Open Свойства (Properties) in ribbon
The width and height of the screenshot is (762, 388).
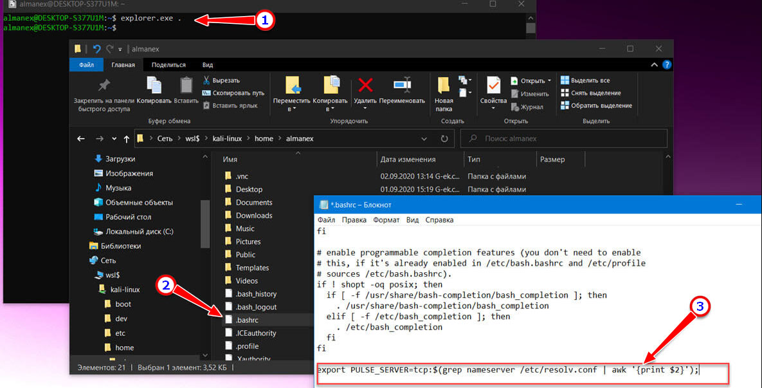pyautogui.click(x=493, y=93)
